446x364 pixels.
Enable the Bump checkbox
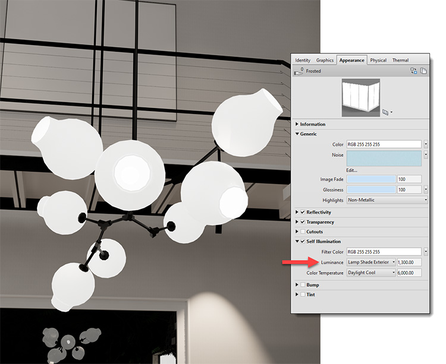click(303, 284)
